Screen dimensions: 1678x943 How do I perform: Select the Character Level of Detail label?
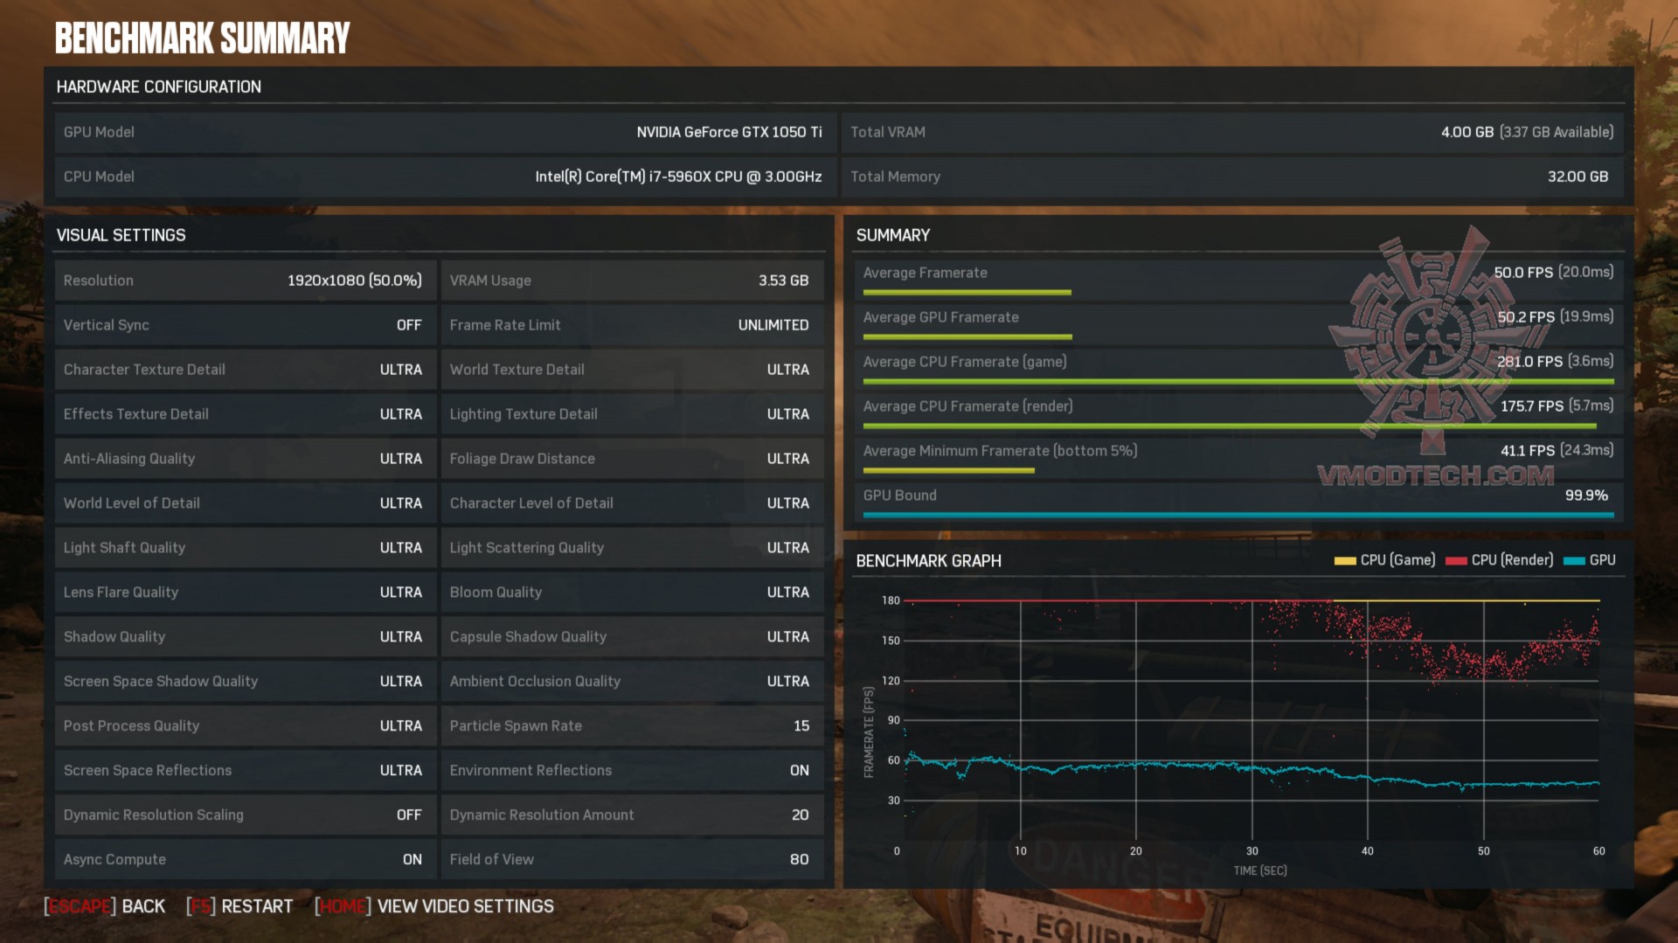pyautogui.click(x=531, y=503)
